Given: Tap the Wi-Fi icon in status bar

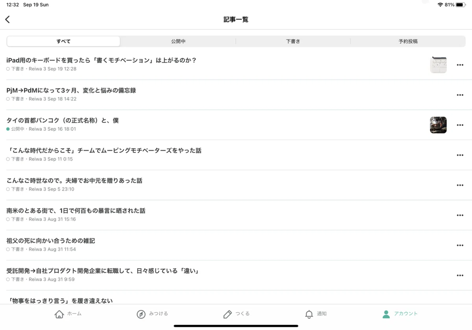Looking at the screenshot, I should tap(440, 5).
